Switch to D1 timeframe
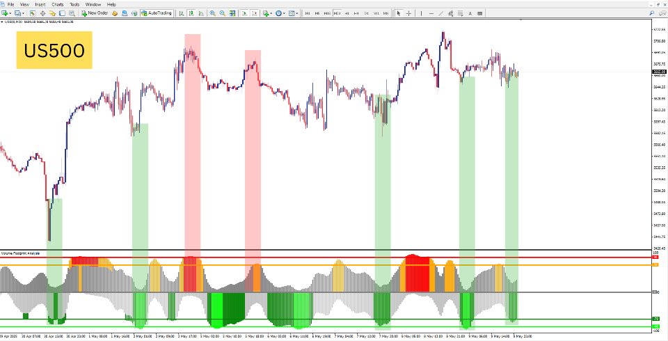 pyautogui.click(x=367, y=13)
